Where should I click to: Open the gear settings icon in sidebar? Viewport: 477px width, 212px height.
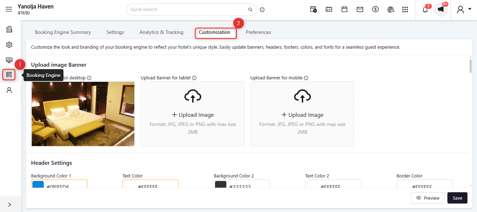click(9, 45)
